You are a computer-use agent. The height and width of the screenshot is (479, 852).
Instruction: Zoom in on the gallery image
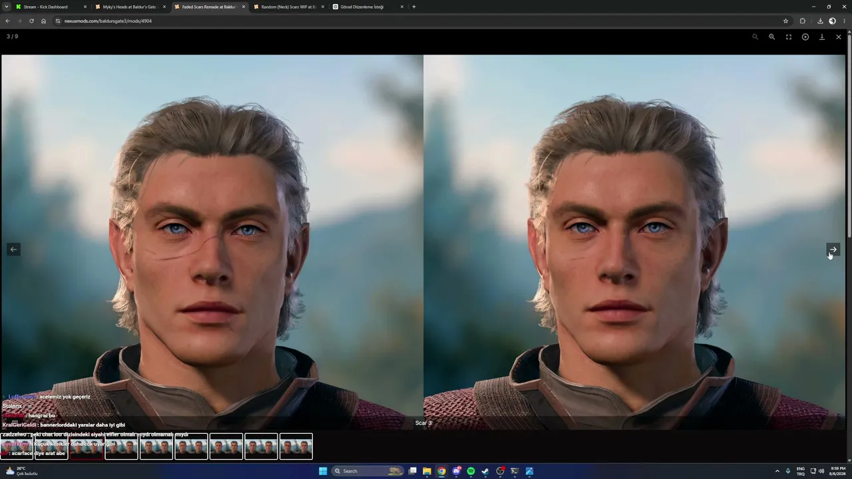click(x=771, y=37)
